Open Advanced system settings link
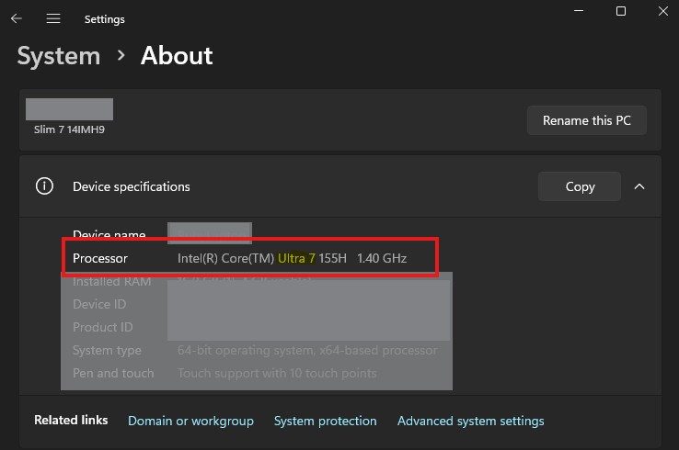This screenshot has height=450, width=679. pos(471,421)
